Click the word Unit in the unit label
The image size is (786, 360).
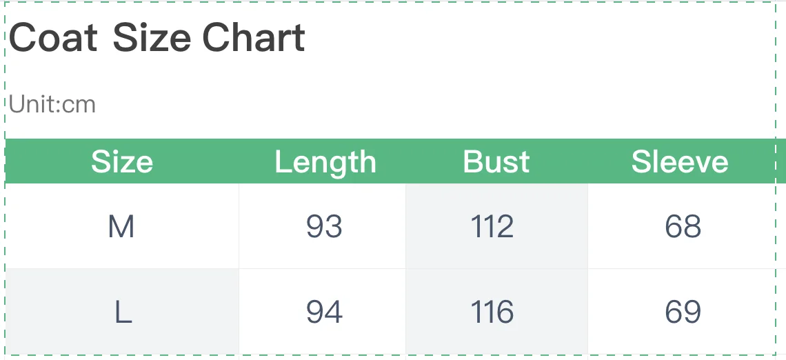tap(32, 104)
